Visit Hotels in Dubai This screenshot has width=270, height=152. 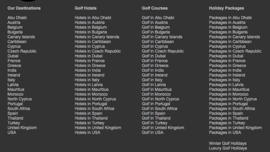point(89,56)
